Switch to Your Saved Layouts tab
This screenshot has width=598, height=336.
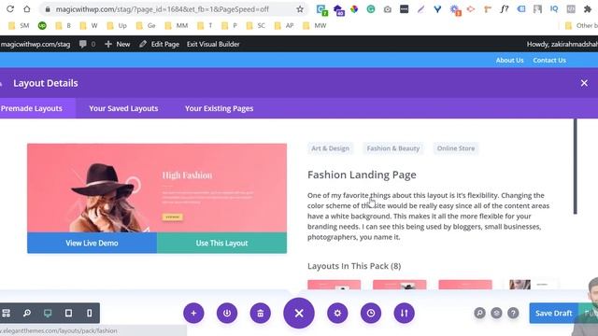[123, 108]
